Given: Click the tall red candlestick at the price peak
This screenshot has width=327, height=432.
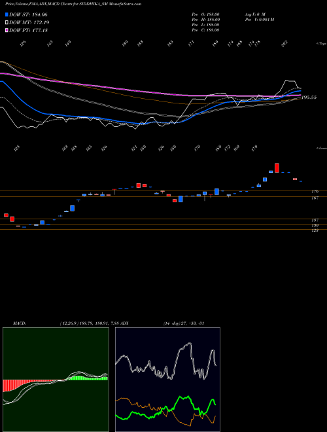Looking at the screenshot, I should click(277, 168).
